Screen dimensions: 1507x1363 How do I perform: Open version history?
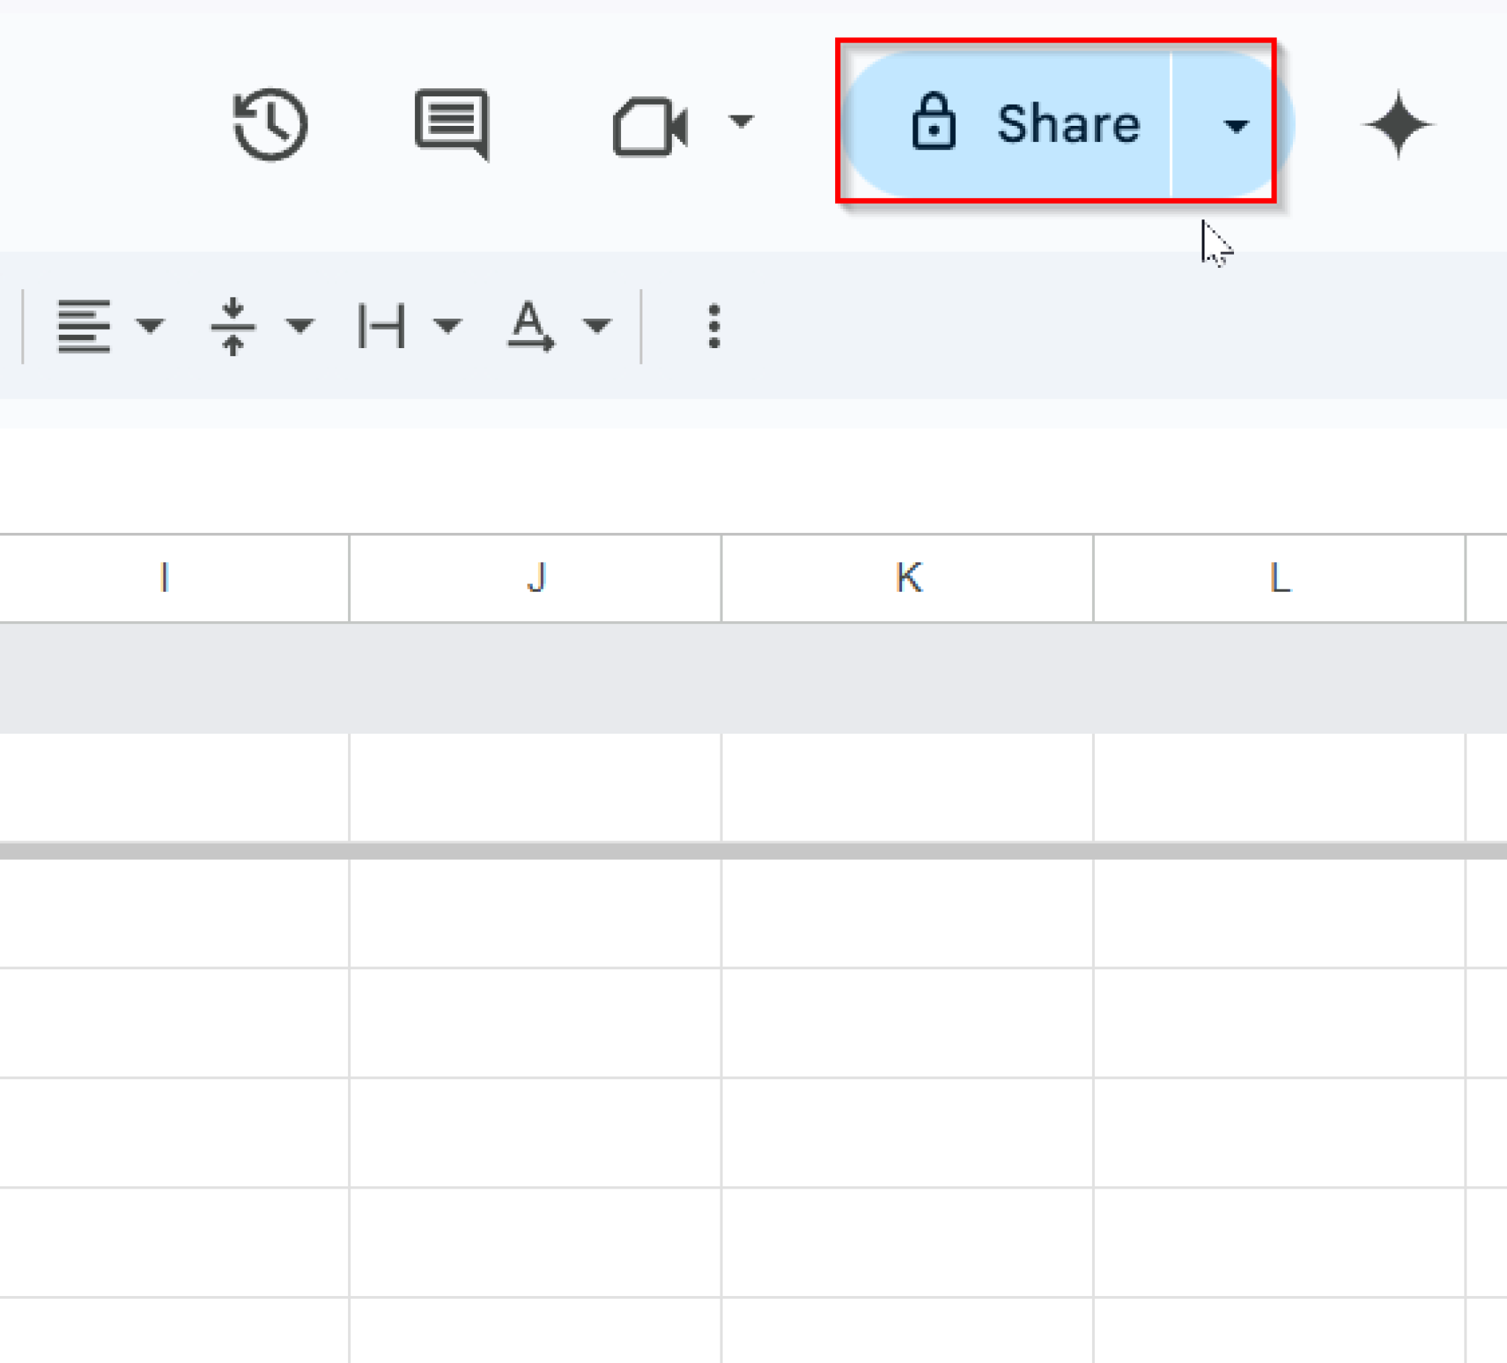pyautogui.click(x=269, y=125)
